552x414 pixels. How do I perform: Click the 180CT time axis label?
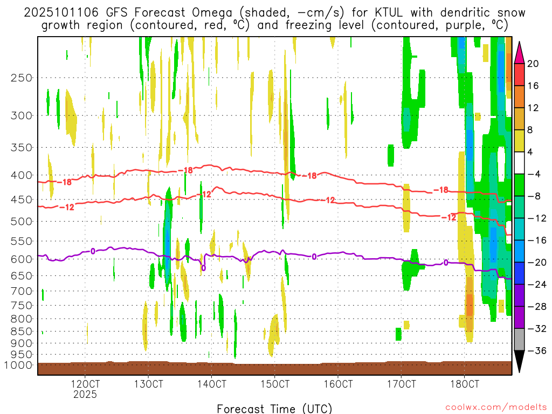click(x=464, y=384)
